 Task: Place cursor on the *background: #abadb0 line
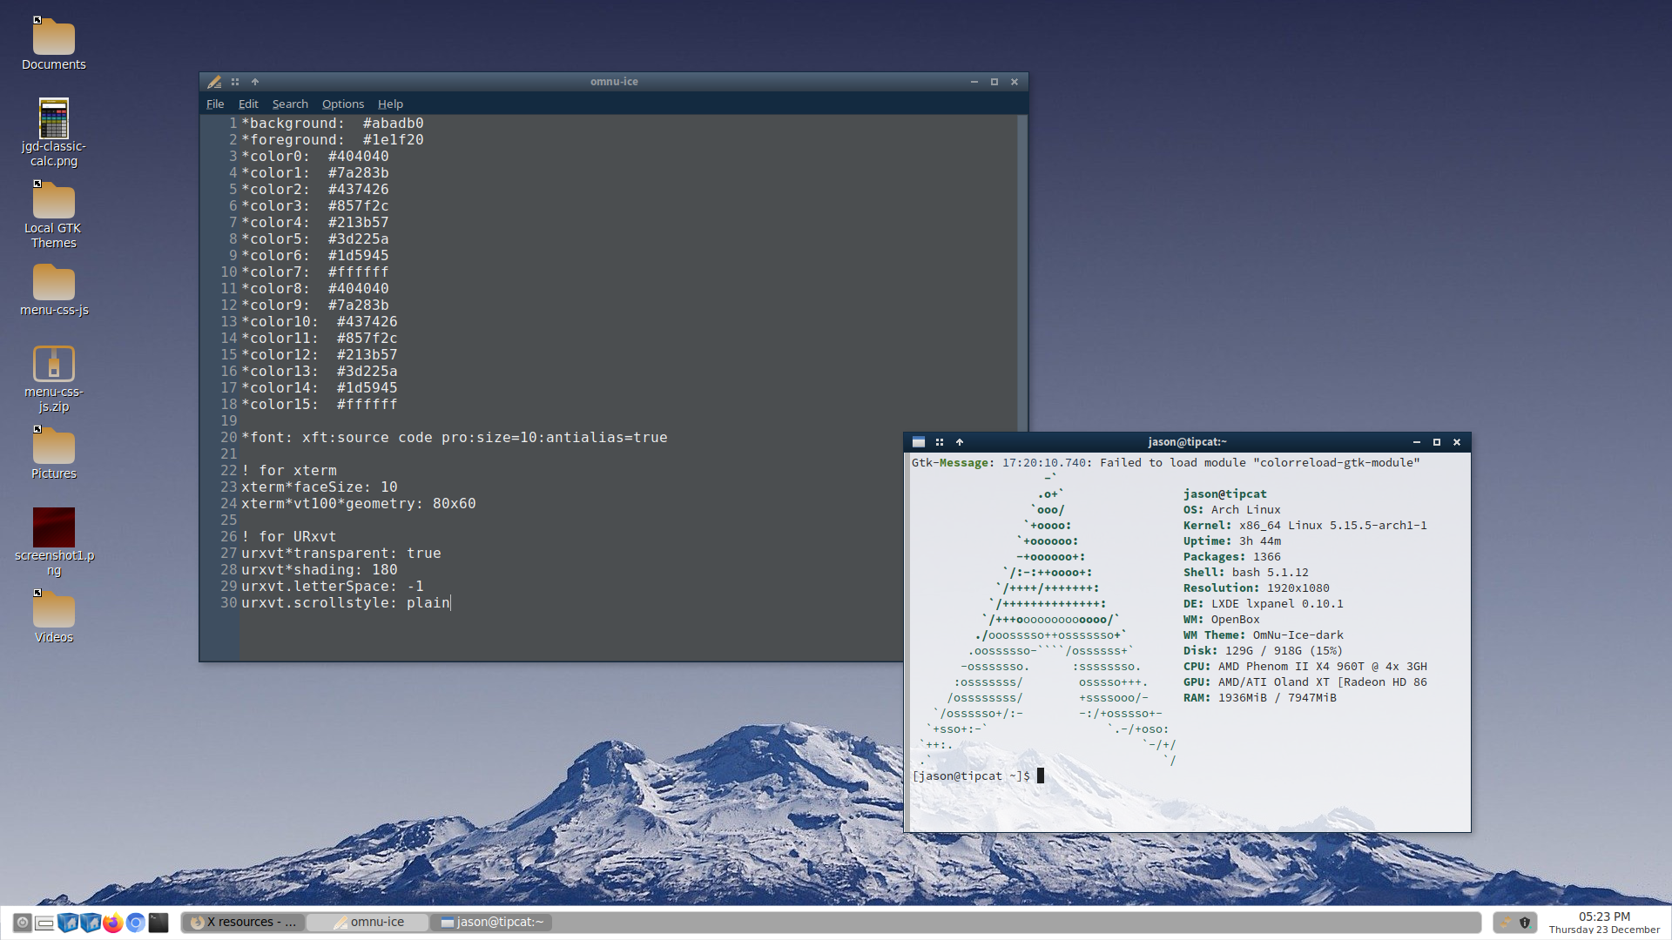click(x=333, y=124)
